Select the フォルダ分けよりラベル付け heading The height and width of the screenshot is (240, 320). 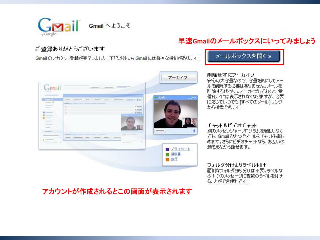pyautogui.click(x=237, y=165)
